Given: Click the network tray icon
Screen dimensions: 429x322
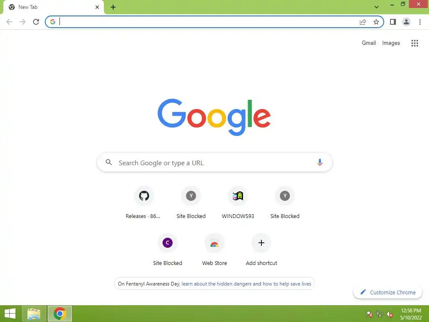Looking at the screenshot, I should (380, 314).
